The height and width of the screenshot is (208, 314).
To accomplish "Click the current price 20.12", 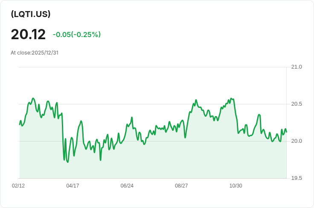I will pyautogui.click(x=28, y=34).
